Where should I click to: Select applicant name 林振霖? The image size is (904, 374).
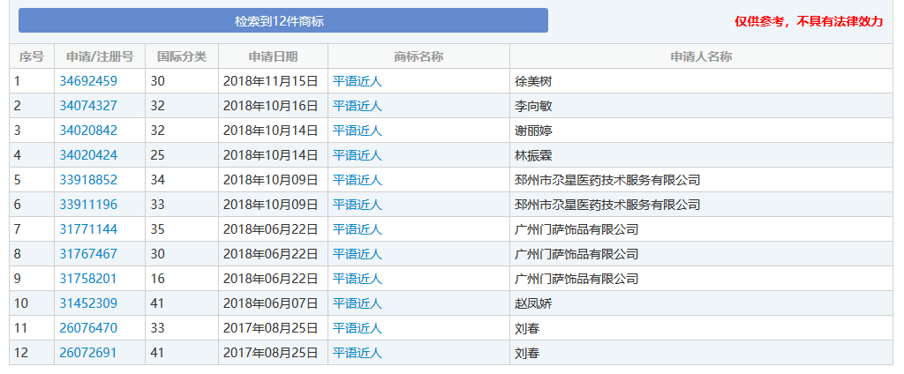[533, 155]
